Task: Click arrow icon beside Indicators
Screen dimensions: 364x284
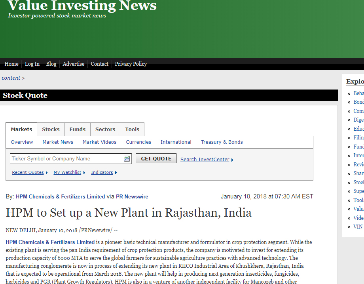Action: point(116,173)
